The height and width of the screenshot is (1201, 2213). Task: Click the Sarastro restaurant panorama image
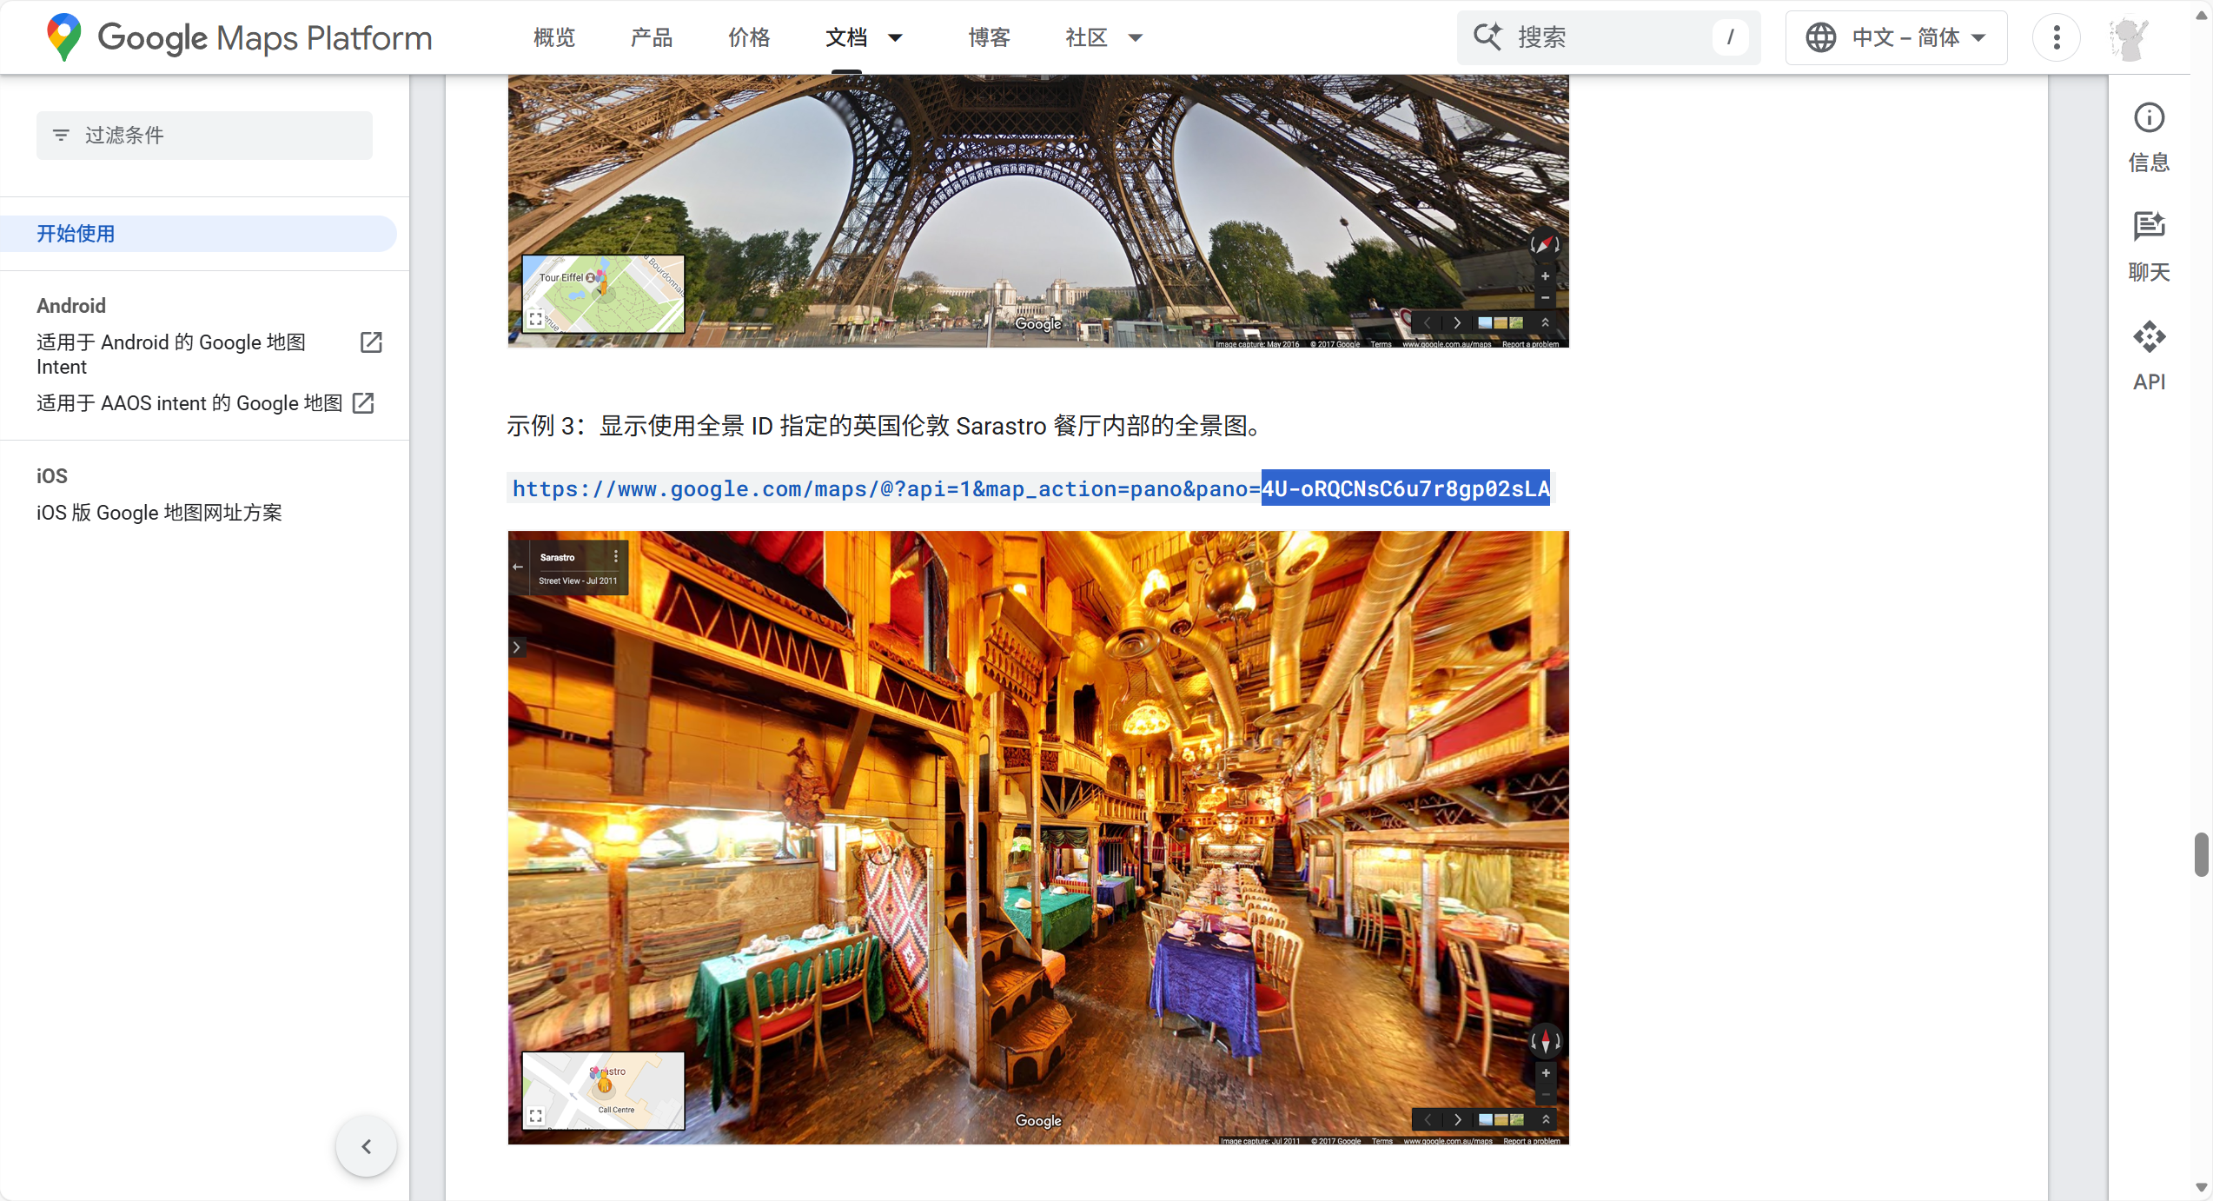[x=1038, y=837]
